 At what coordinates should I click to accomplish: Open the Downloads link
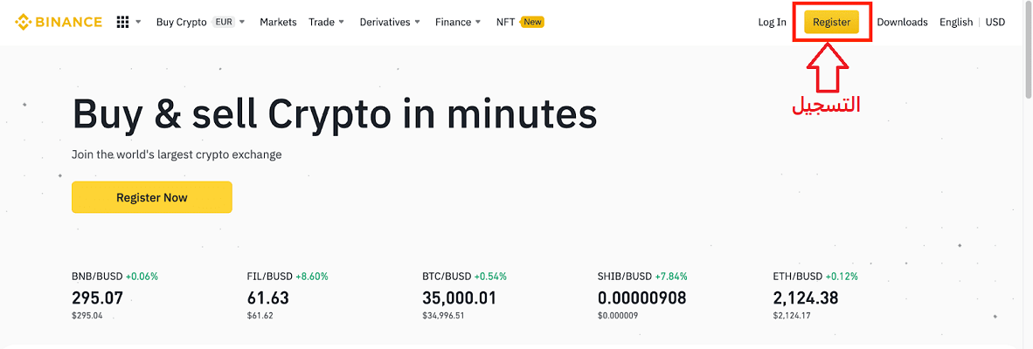tap(902, 22)
